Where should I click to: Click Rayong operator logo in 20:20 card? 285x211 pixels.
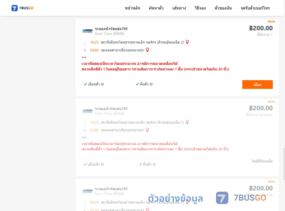tap(87, 191)
